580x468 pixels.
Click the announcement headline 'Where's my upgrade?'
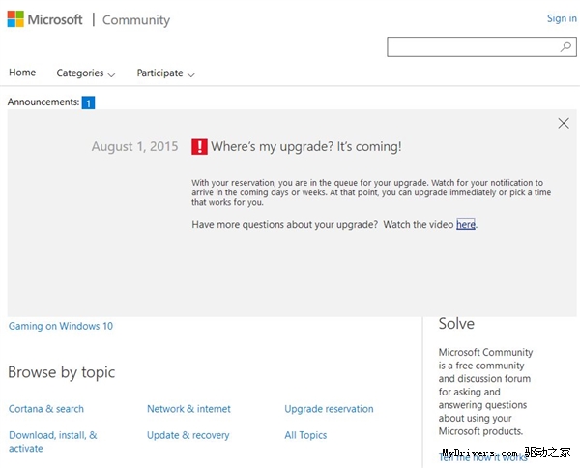pyautogui.click(x=305, y=147)
